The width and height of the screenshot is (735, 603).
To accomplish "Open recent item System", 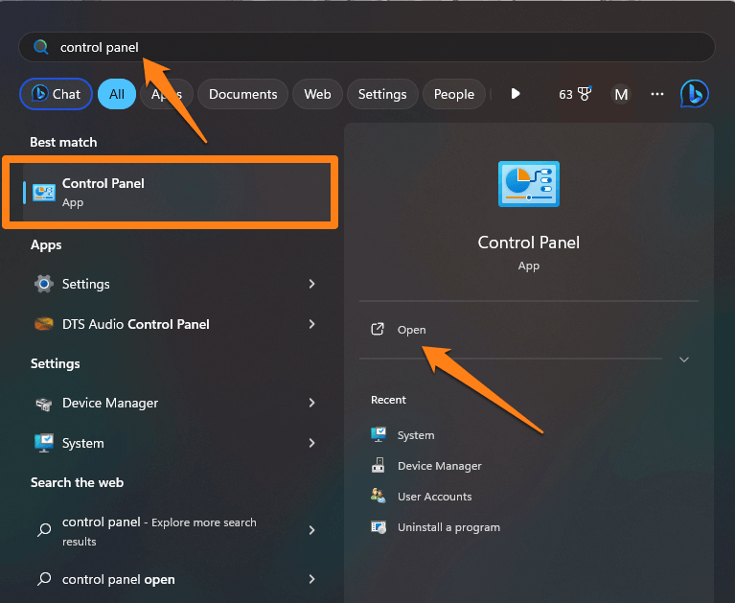I will [416, 435].
